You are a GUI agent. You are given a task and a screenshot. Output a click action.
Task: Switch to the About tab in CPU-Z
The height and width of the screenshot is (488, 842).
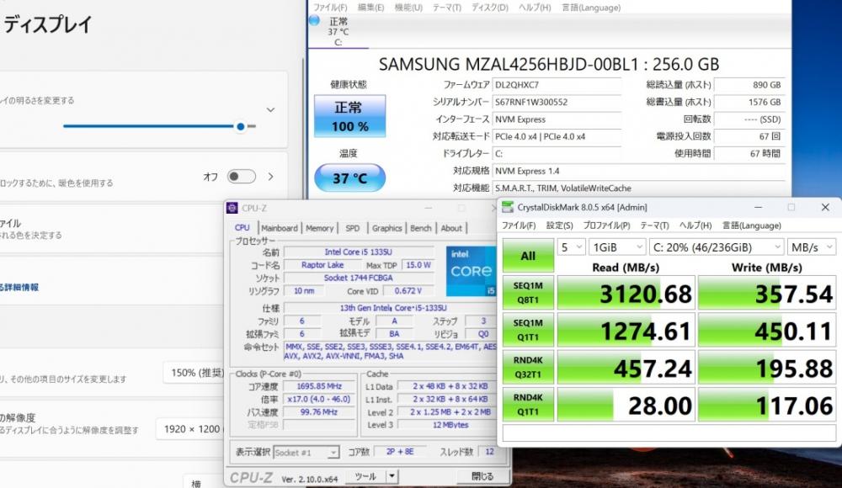[x=451, y=228]
